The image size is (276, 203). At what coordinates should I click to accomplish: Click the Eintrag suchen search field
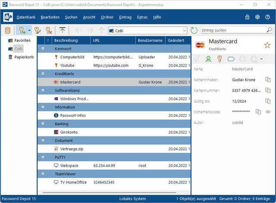click(x=234, y=30)
